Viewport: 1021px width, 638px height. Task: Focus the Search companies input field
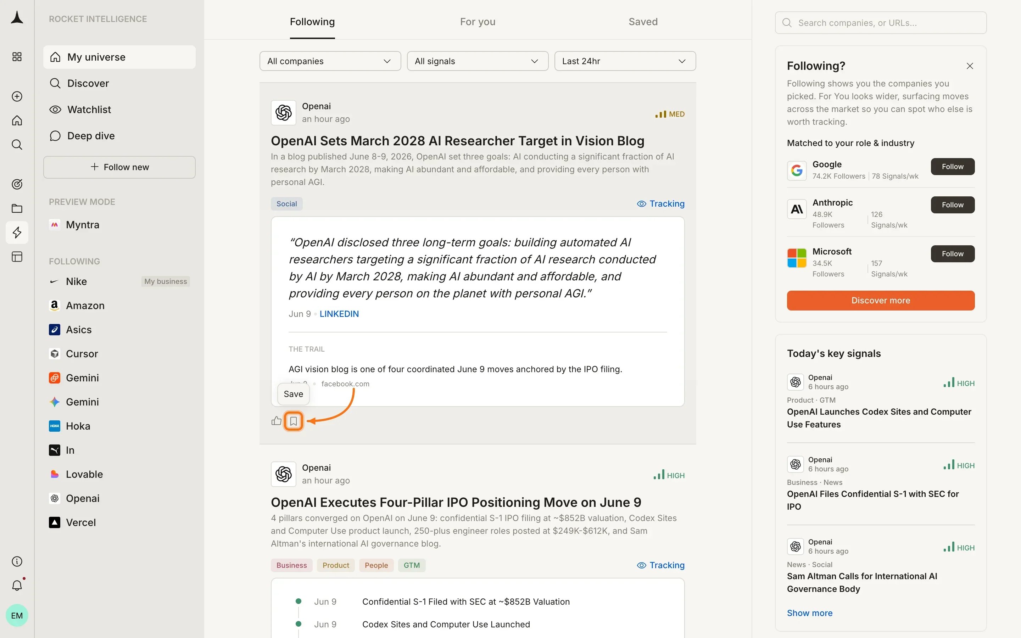(x=881, y=23)
